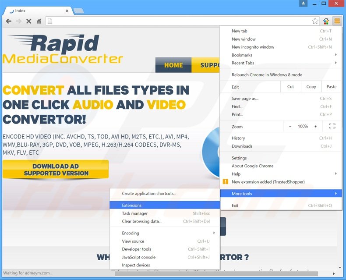Decrease zoom with minus button
The width and height of the screenshot is (346, 280).
(x=290, y=126)
